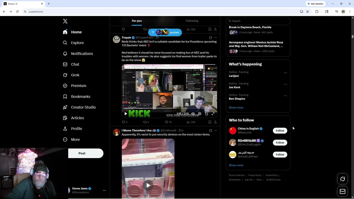
Task: Open Grok icon on I Meme Therefore post
Action: point(210,130)
